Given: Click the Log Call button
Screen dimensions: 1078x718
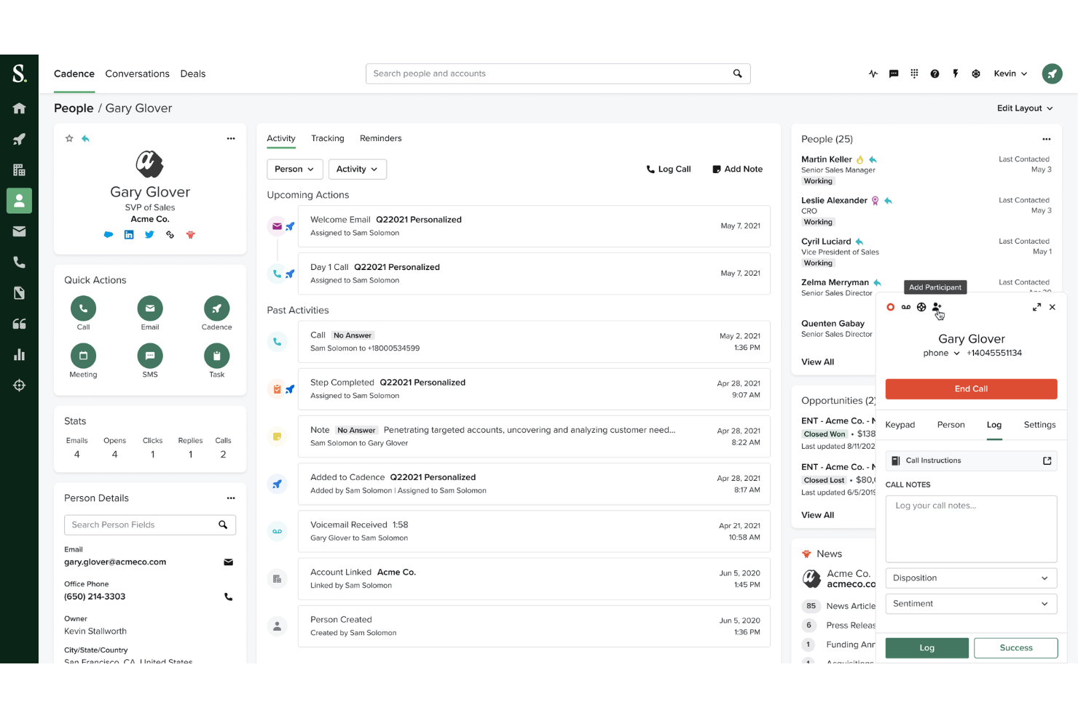Looking at the screenshot, I should click(x=668, y=169).
